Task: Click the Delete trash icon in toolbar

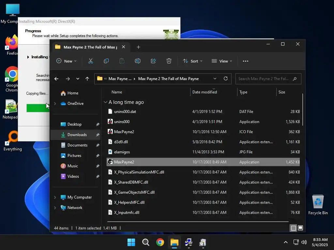Action: click(169, 61)
